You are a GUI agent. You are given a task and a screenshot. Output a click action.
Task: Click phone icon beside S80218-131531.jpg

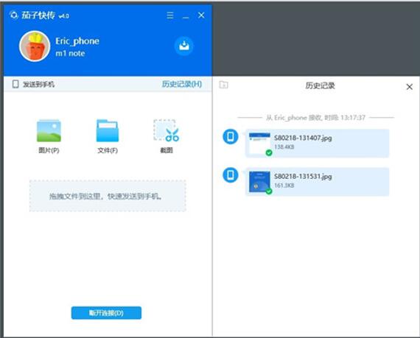tap(231, 175)
